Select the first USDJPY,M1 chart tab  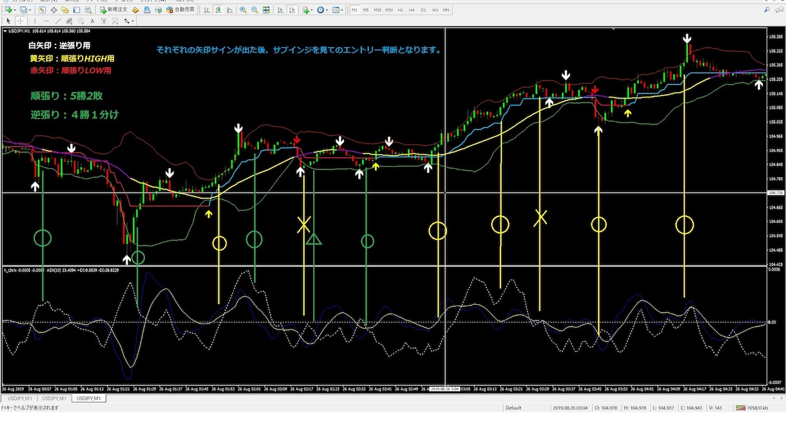pos(19,399)
